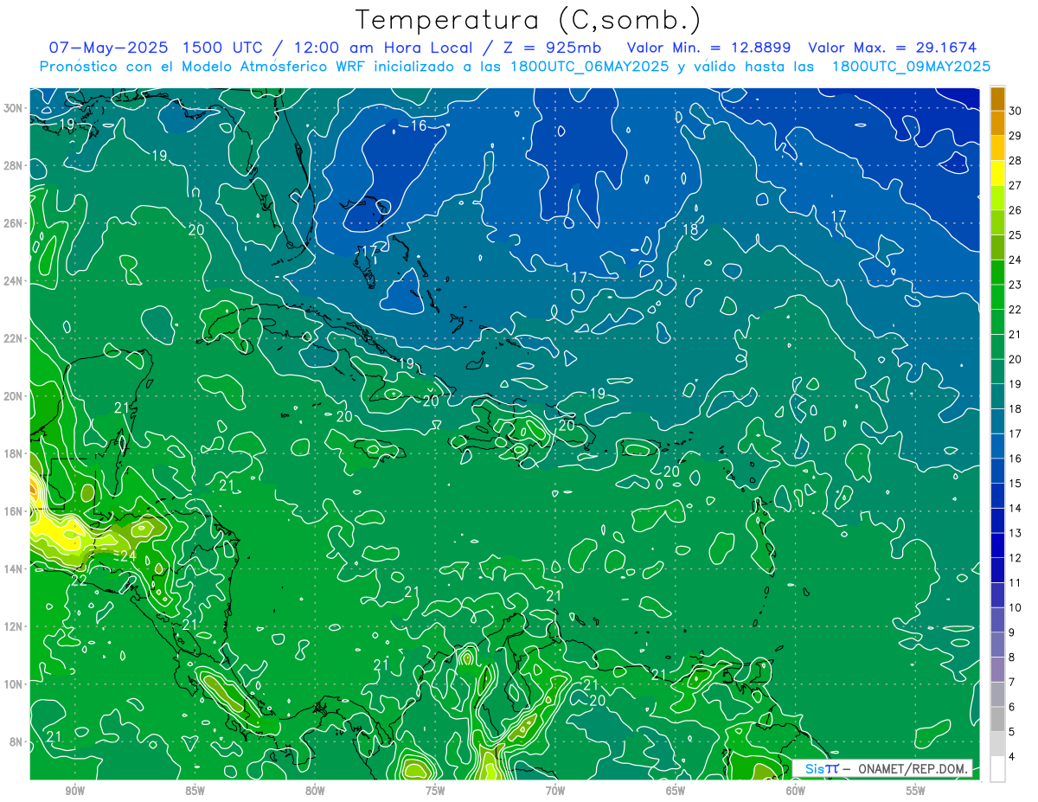Viewport: 1038px width, 802px height.
Task: Click the "55W" longitude label
Action: coord(916,791)
